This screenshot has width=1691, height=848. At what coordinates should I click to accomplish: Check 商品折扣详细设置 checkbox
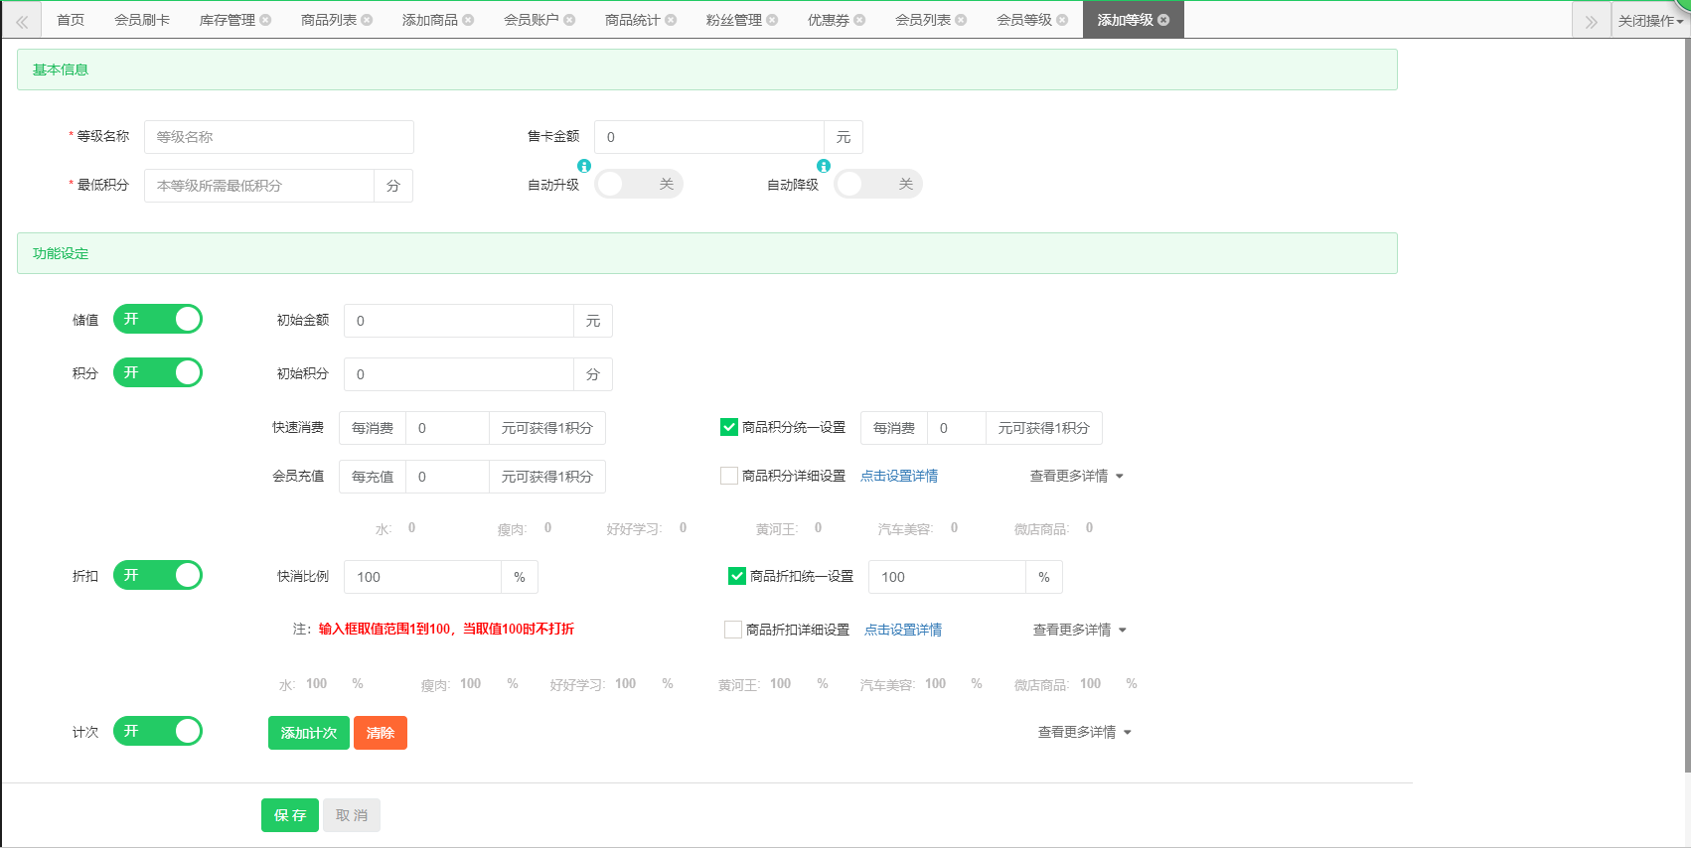coord(733,630)
